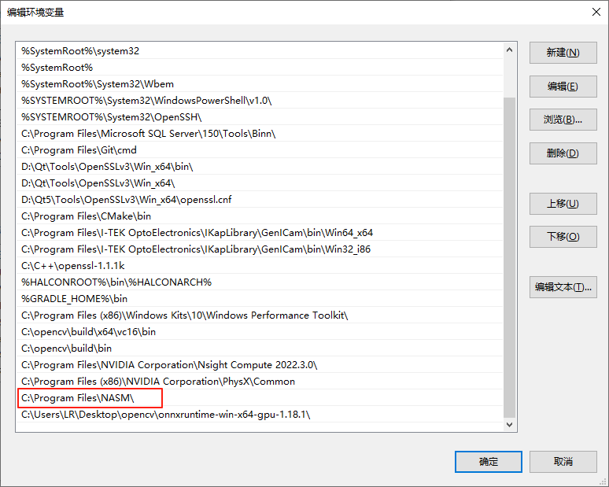Select the %SystemRoot%\system32 entry

pyautogui.click(x=260, y=51)
